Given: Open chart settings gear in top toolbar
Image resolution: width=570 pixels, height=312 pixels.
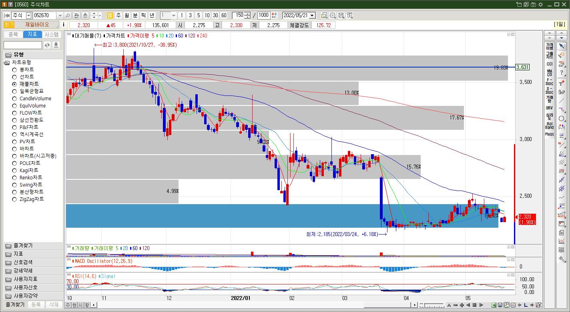Looking at the screenshot, I should (333, 15).
